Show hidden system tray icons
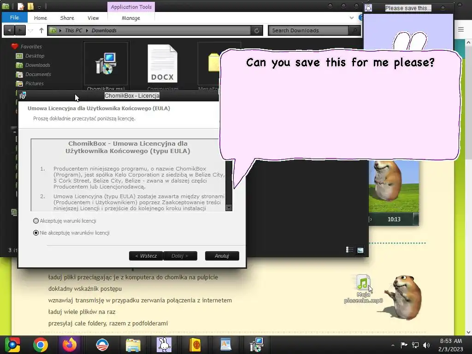 (x=393, y=345)
